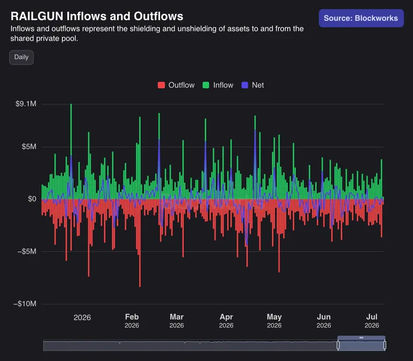Click the $5M y-axis label
This screenshot has height=361, width=413.
[x=29, y=146]
